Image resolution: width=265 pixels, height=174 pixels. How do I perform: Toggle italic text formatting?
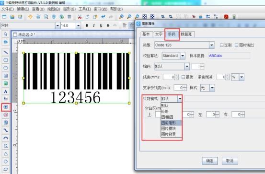pyautogui.click(x=94, y=25)
